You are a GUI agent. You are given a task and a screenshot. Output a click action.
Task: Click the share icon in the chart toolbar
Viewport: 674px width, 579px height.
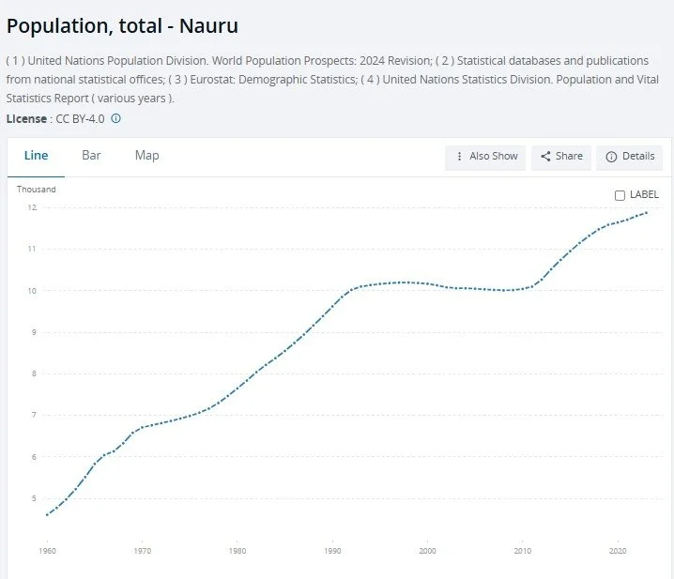(545, 157)
